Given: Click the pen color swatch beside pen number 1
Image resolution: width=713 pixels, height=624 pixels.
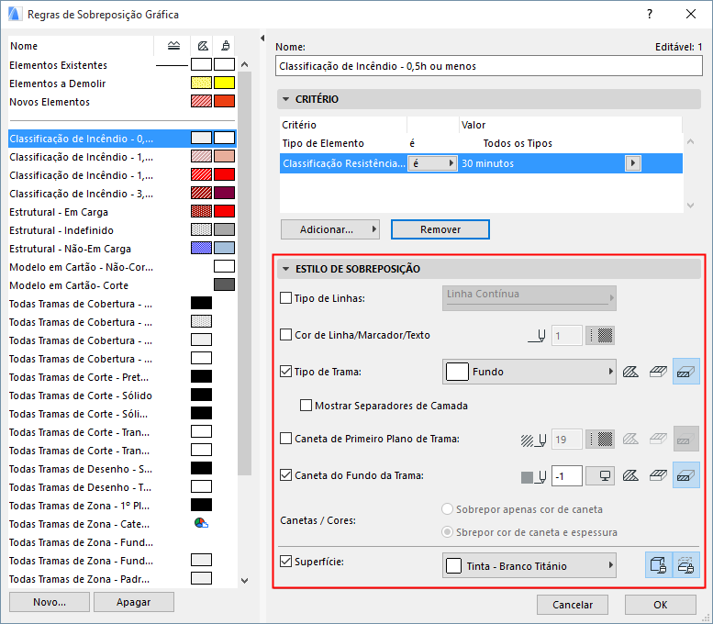Looking at the screenshot, I should click(x=600, y=336).
